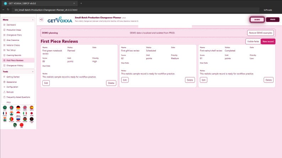Select the Russian flag language
This screenshot has height=158, width=282.
[18, 119]
